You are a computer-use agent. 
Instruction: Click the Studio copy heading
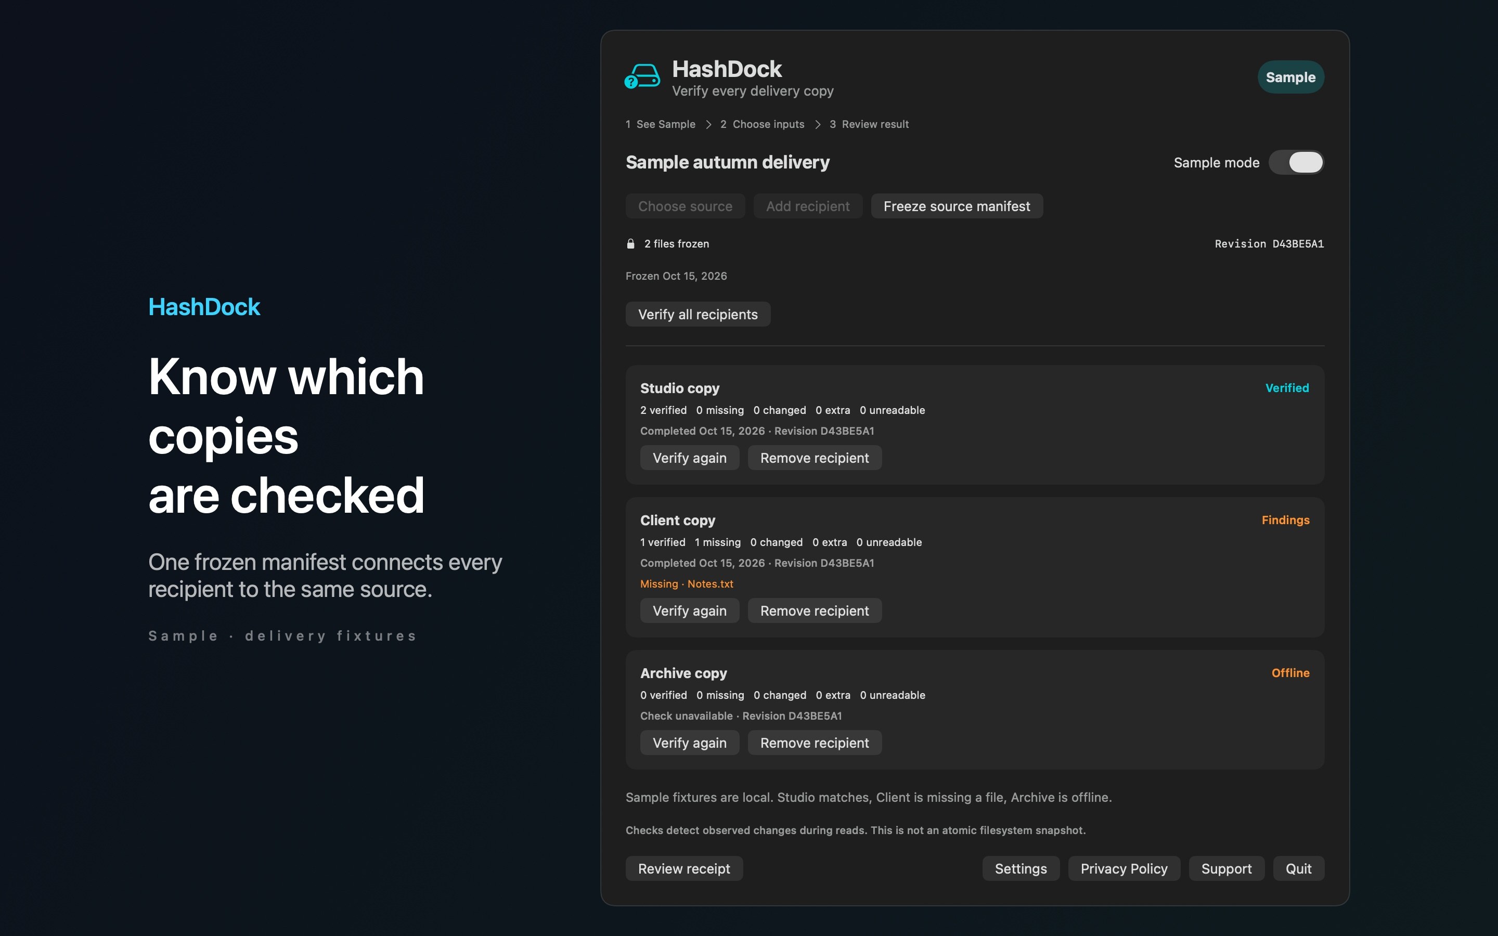click(x=680, y=388)
